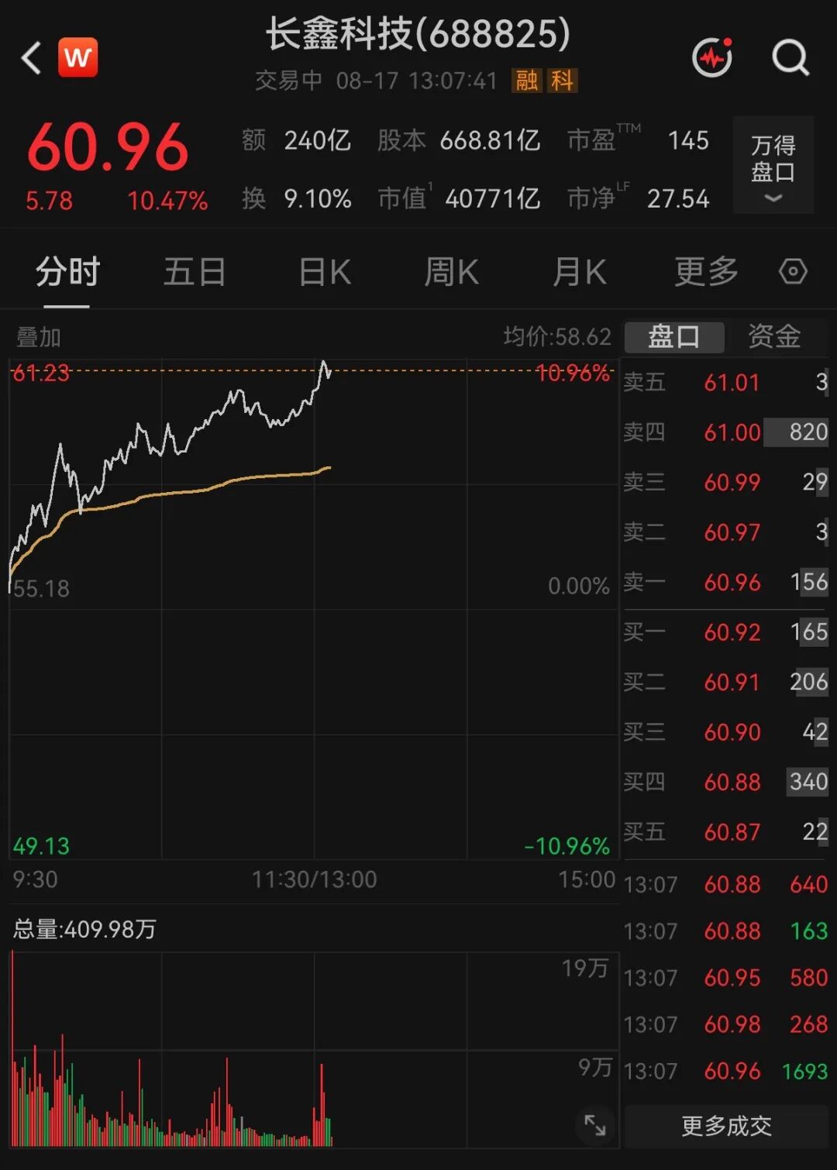Open the 更多 chart period menu
The image size is (837, 1170).
click(x=706, y=271)
